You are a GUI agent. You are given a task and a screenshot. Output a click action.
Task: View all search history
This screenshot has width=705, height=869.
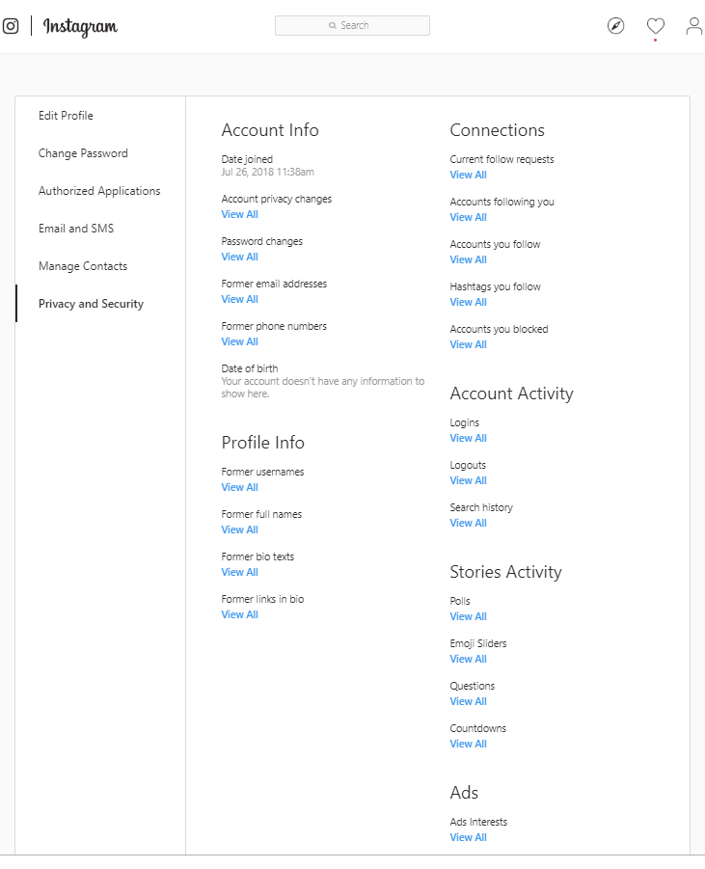coord(469,523)
